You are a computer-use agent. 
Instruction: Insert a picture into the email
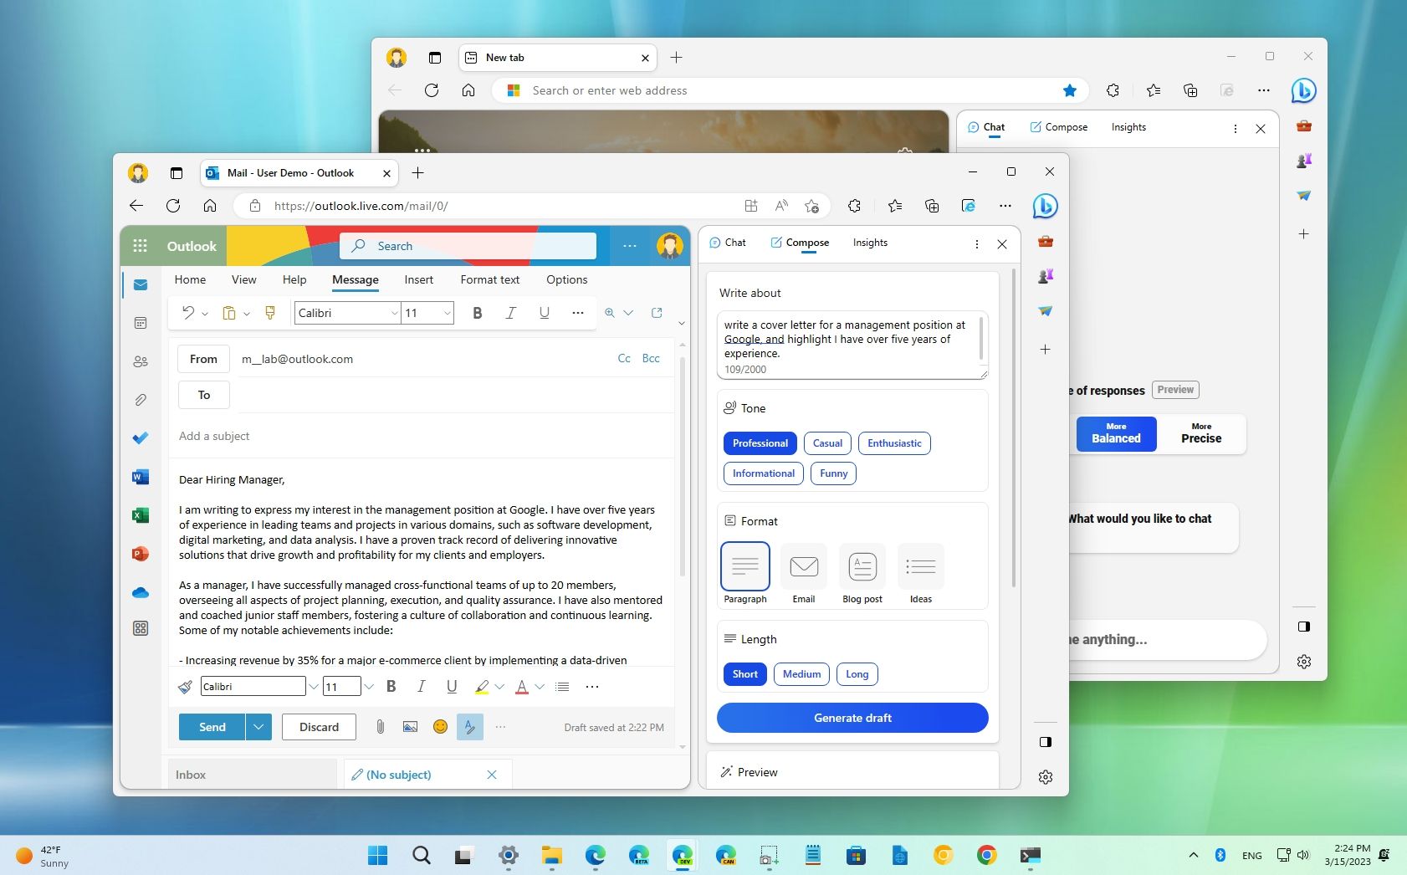410,727
